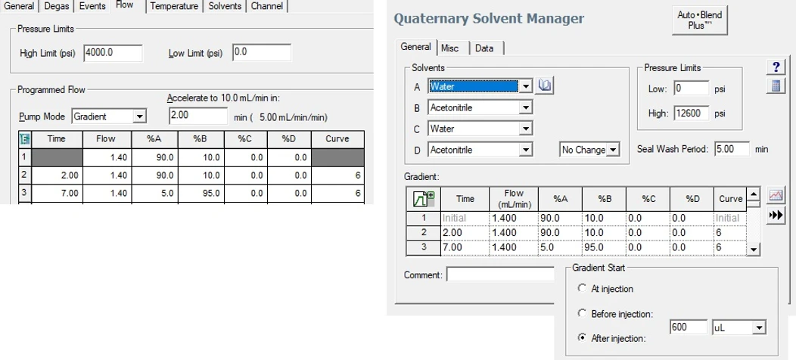Open the calculator icon below help
The image size is (796, 360).
point(776,85)
